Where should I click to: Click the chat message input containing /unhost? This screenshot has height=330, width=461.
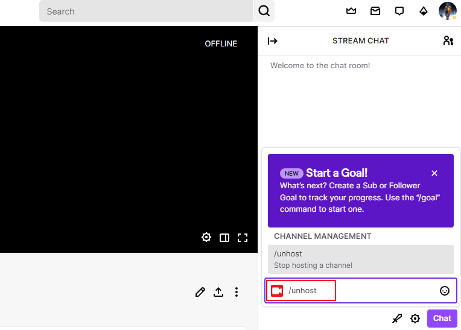click(361, 291)
